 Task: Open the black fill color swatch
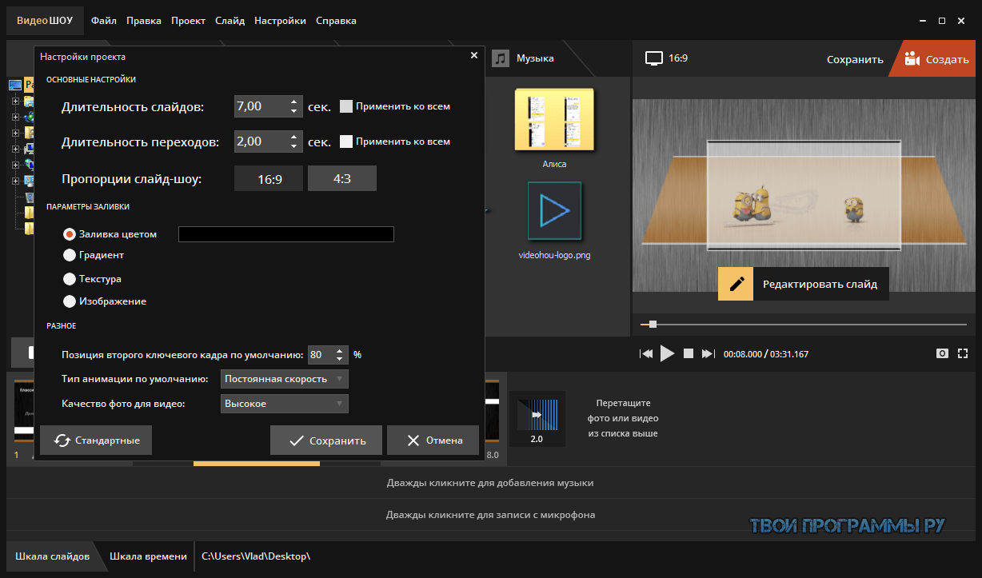coord(285,234)
